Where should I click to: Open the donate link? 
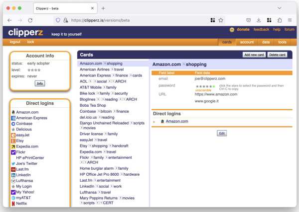pos(243,29)
